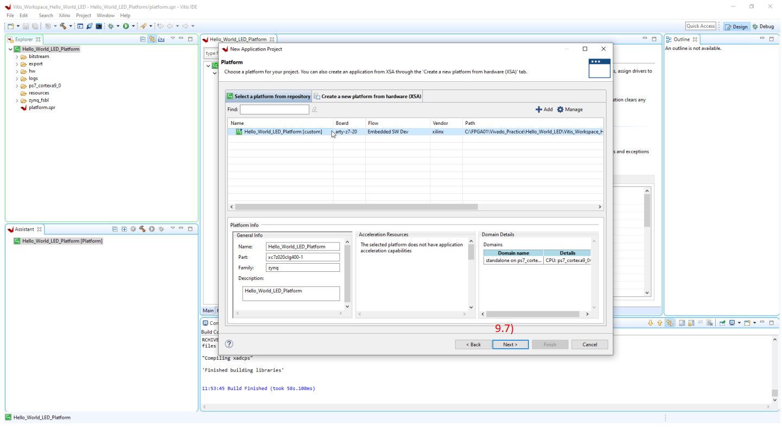Click the Collapse All icon in Explorer panel

point(143,39)
